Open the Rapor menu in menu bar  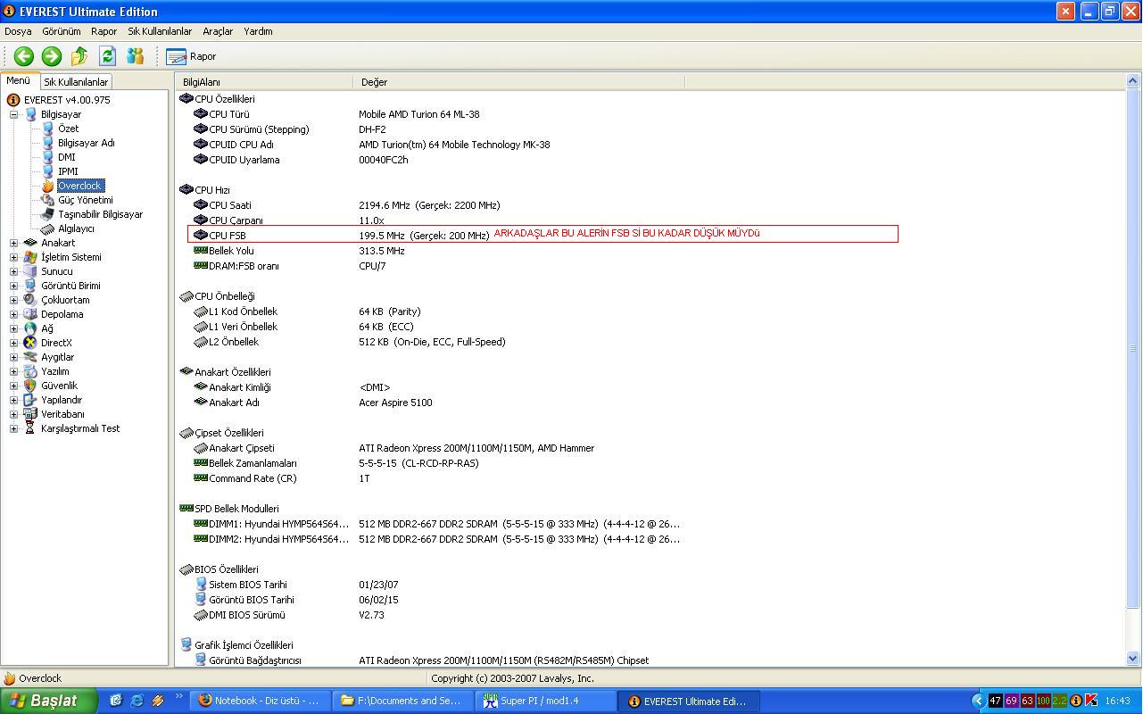104,31
